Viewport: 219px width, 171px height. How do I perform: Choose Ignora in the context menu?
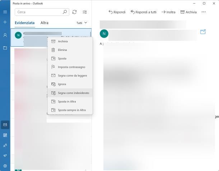click(70, 84)
